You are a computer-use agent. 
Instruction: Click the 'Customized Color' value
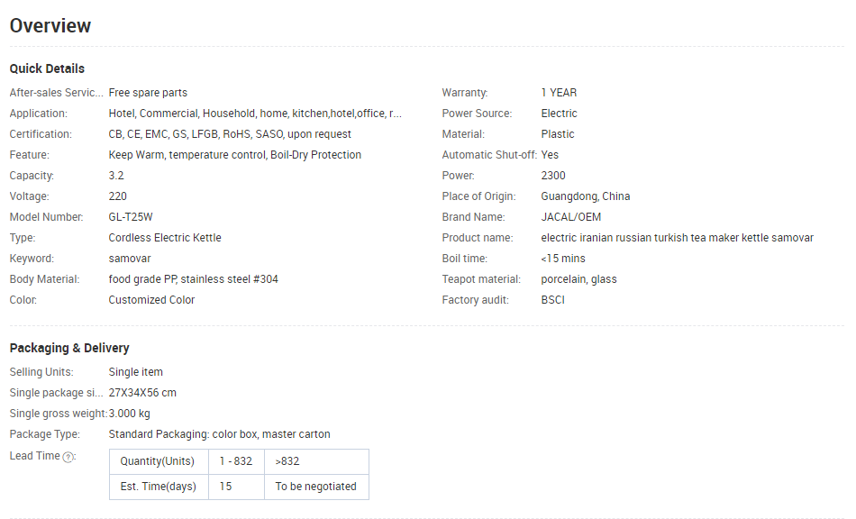click(151, 300)
